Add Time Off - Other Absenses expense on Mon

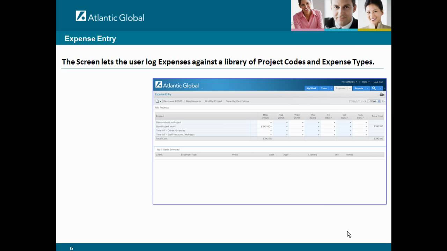pos(271,131)
